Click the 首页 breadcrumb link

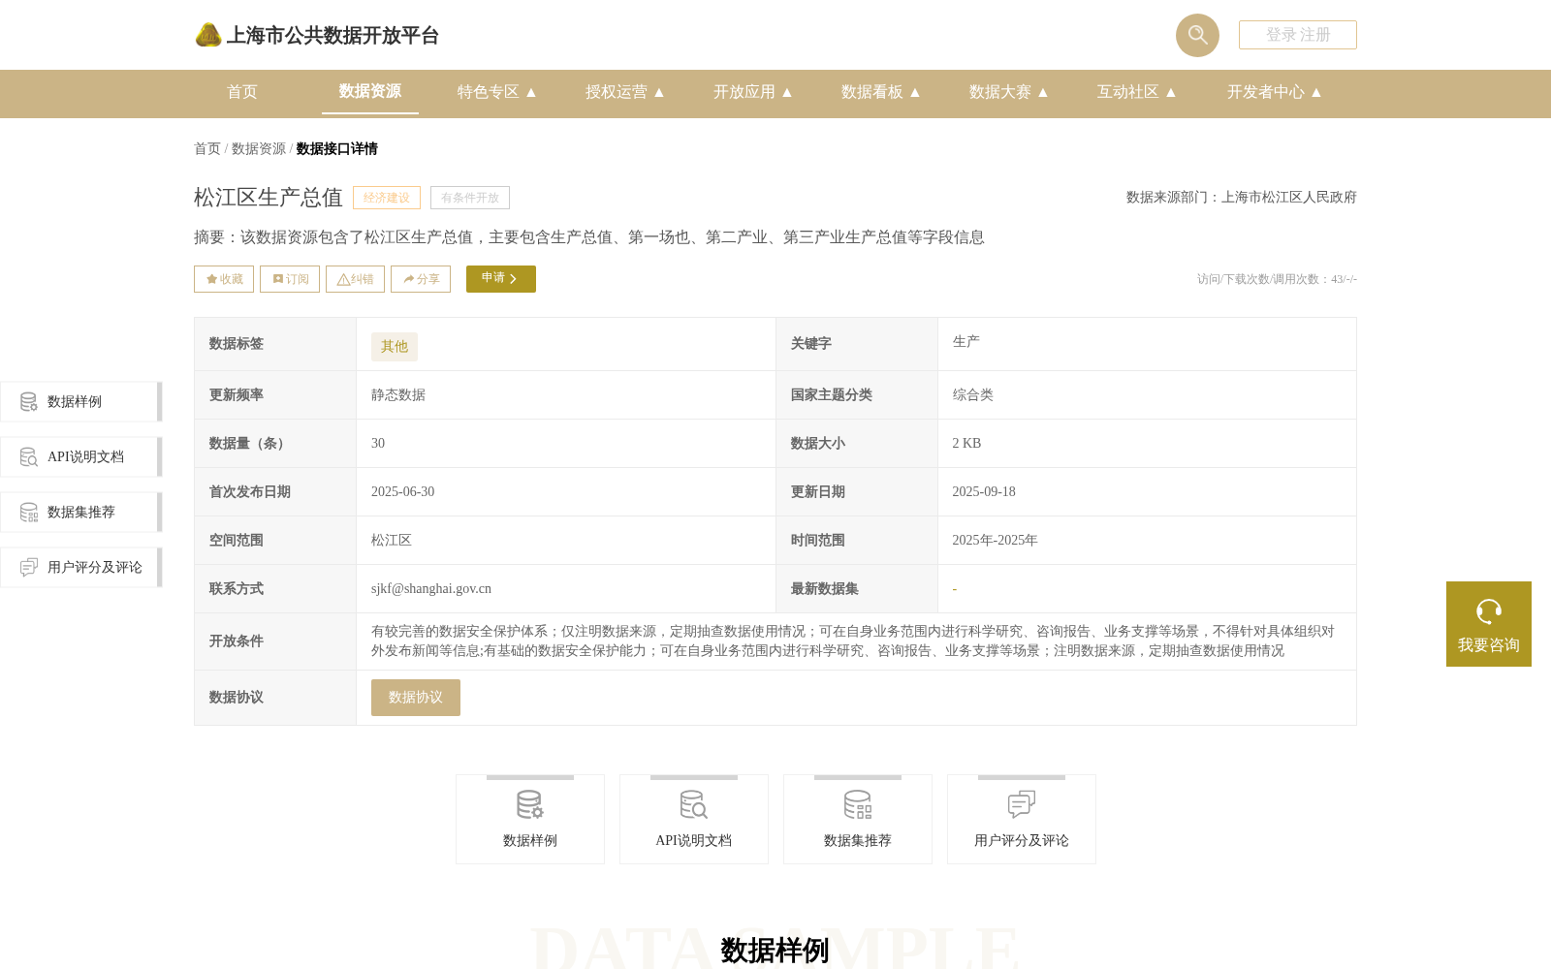click(207, 149)
